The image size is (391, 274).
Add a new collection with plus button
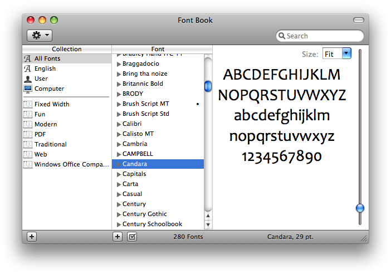[32, 237]
